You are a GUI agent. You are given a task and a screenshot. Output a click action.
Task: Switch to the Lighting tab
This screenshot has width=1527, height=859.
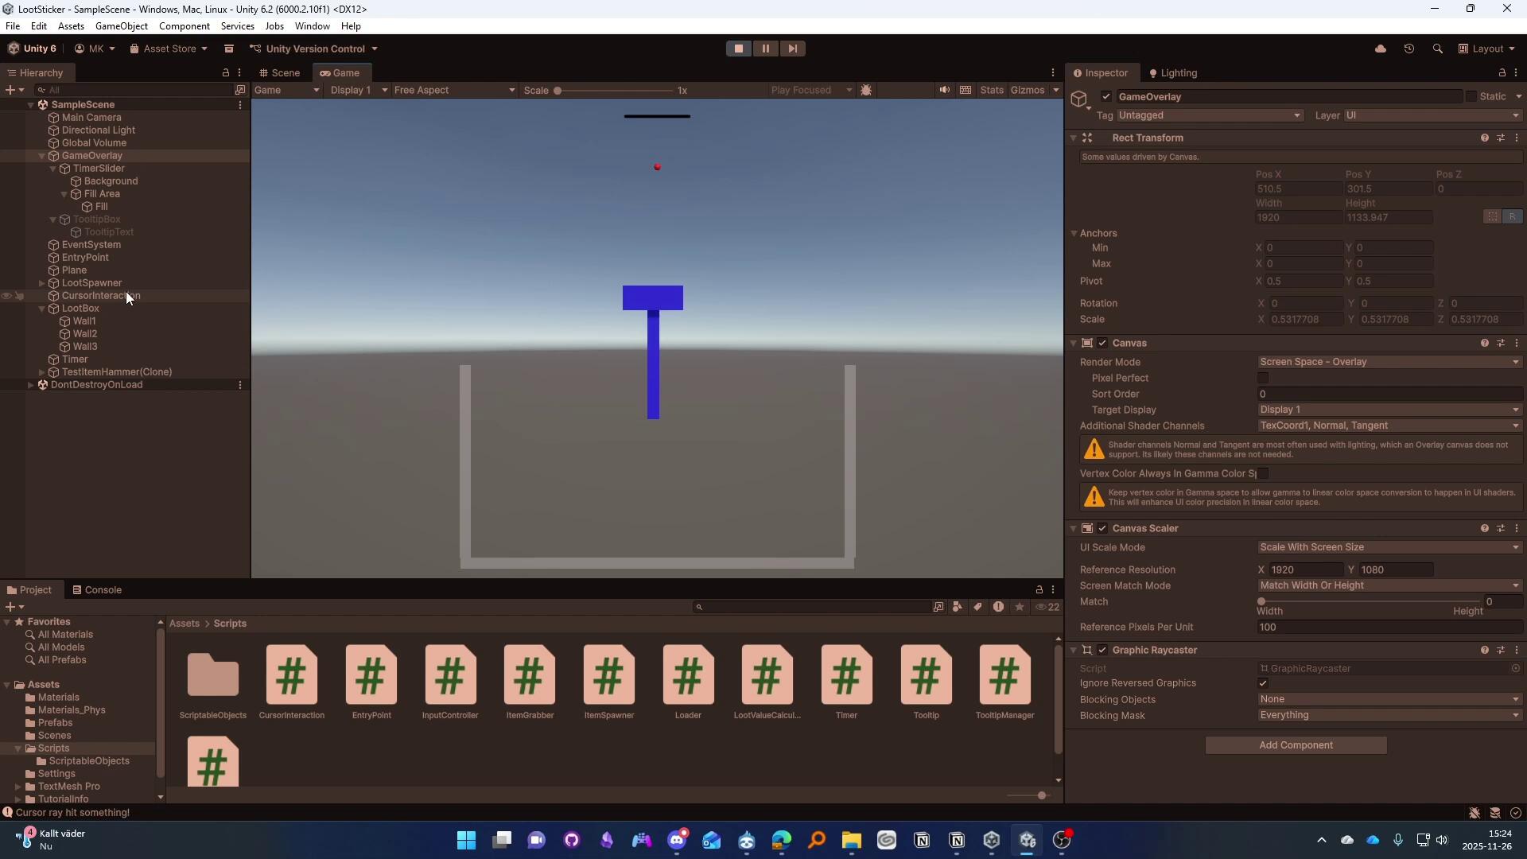coord(1173,72)
